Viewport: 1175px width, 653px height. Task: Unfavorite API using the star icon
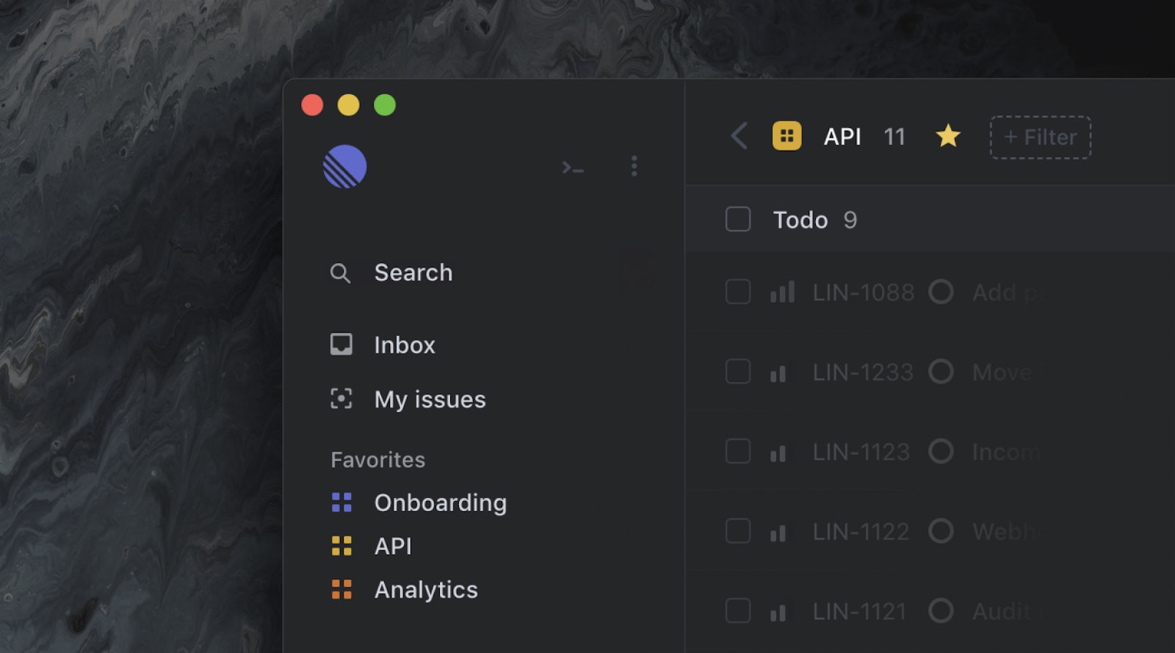[947, 136]
